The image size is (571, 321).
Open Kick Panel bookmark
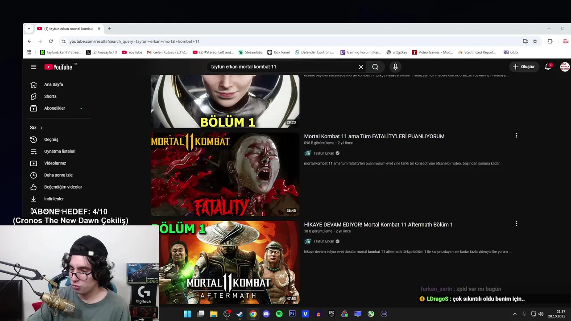click(x=278, y=52)
